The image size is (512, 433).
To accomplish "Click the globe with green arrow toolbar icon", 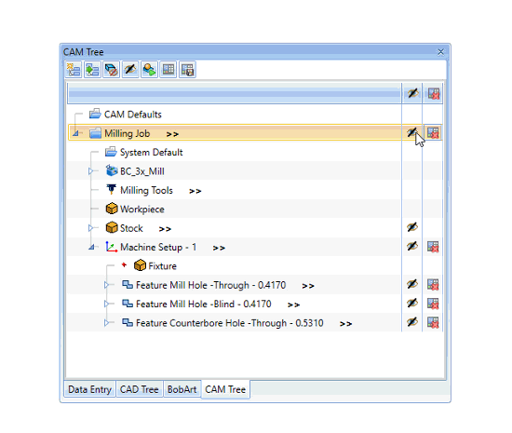I will pyautogui.click(x=149, y=70).
